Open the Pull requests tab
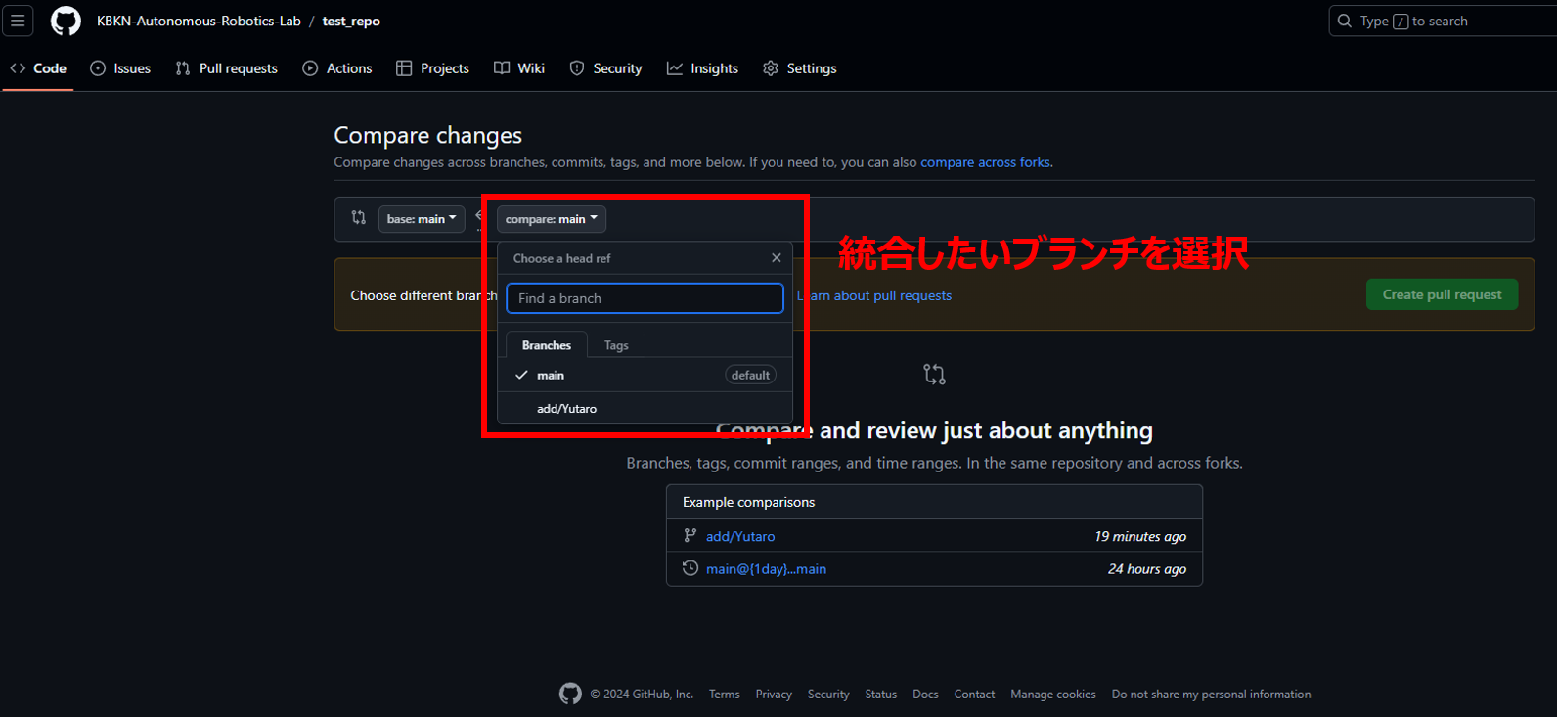The width and height of the screenshot is (1557, 717). (227, 68)
